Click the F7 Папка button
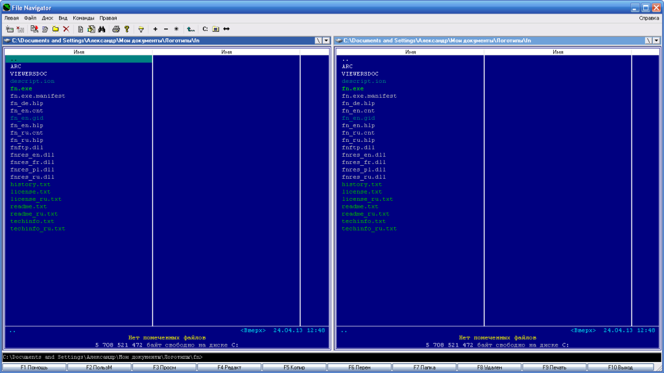Viewport: 664px width, 373px height. [x=424, y=368]
